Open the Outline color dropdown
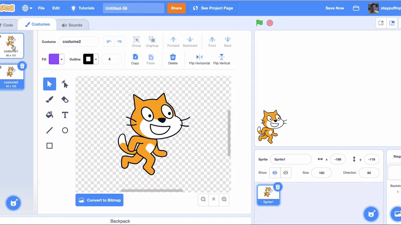401x225 pixels. tap(96, 59)
